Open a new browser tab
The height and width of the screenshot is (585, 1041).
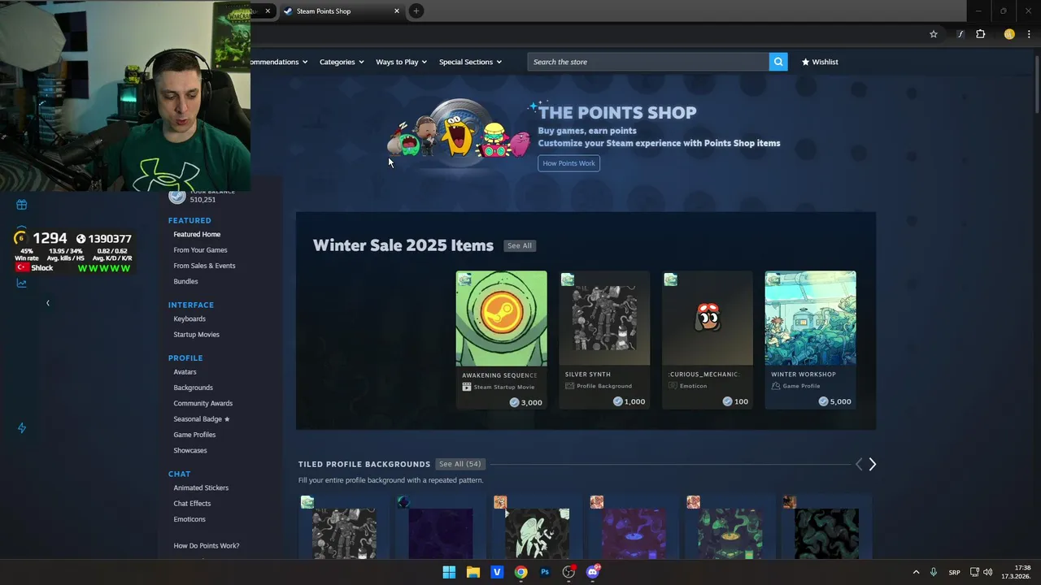point(416,11)
